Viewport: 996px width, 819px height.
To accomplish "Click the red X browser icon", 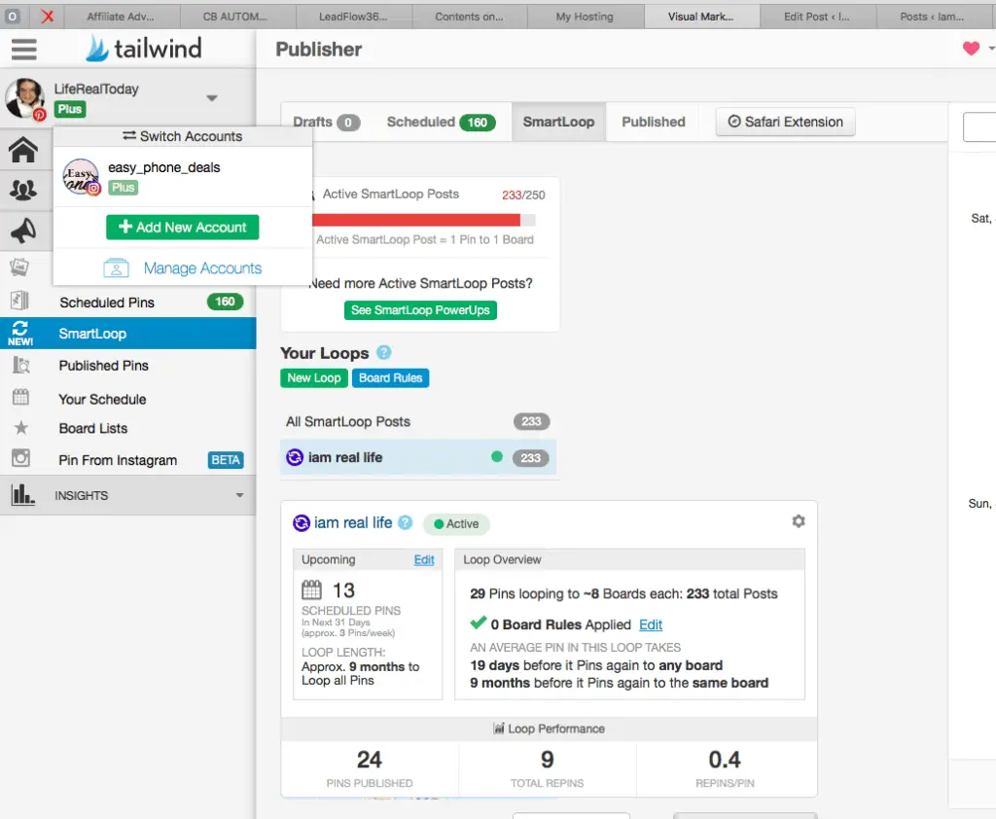I will (x=47, y=16).
